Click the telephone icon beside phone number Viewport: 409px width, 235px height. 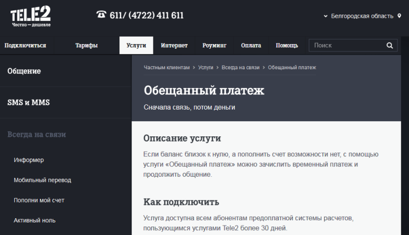101,15
